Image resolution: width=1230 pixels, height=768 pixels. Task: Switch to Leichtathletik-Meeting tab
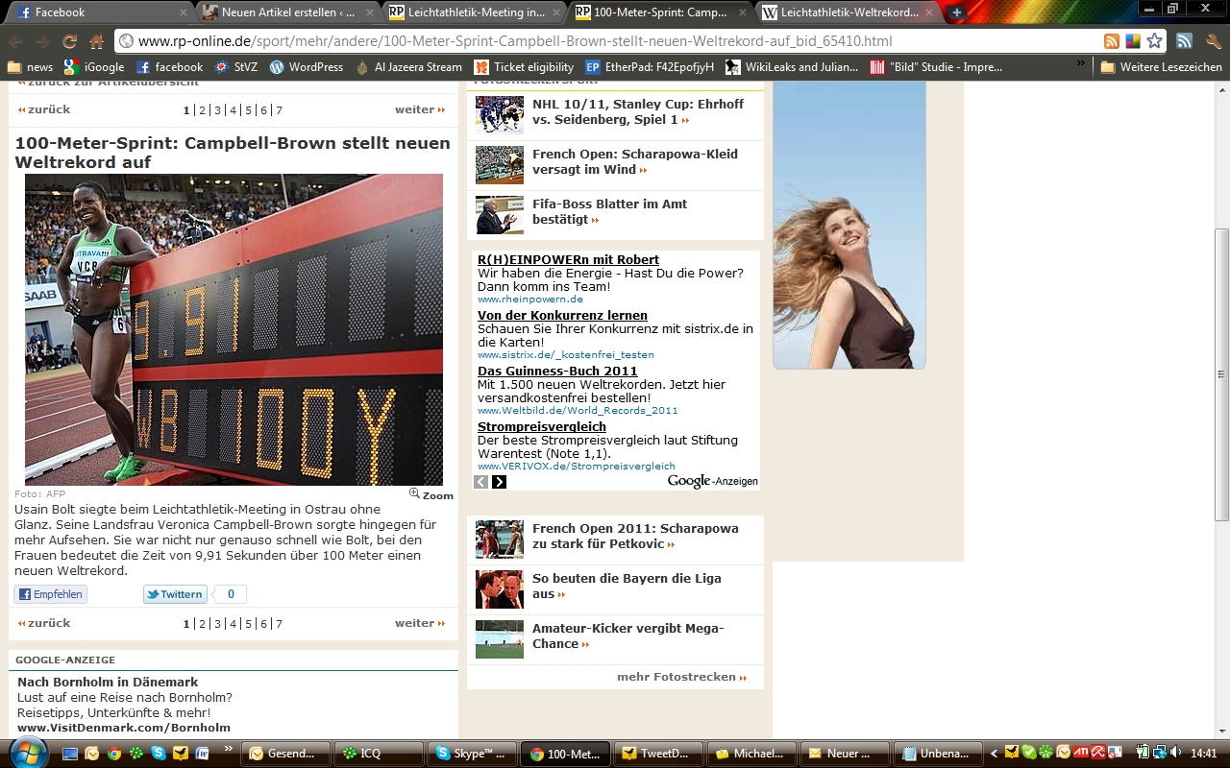(475, 12)
